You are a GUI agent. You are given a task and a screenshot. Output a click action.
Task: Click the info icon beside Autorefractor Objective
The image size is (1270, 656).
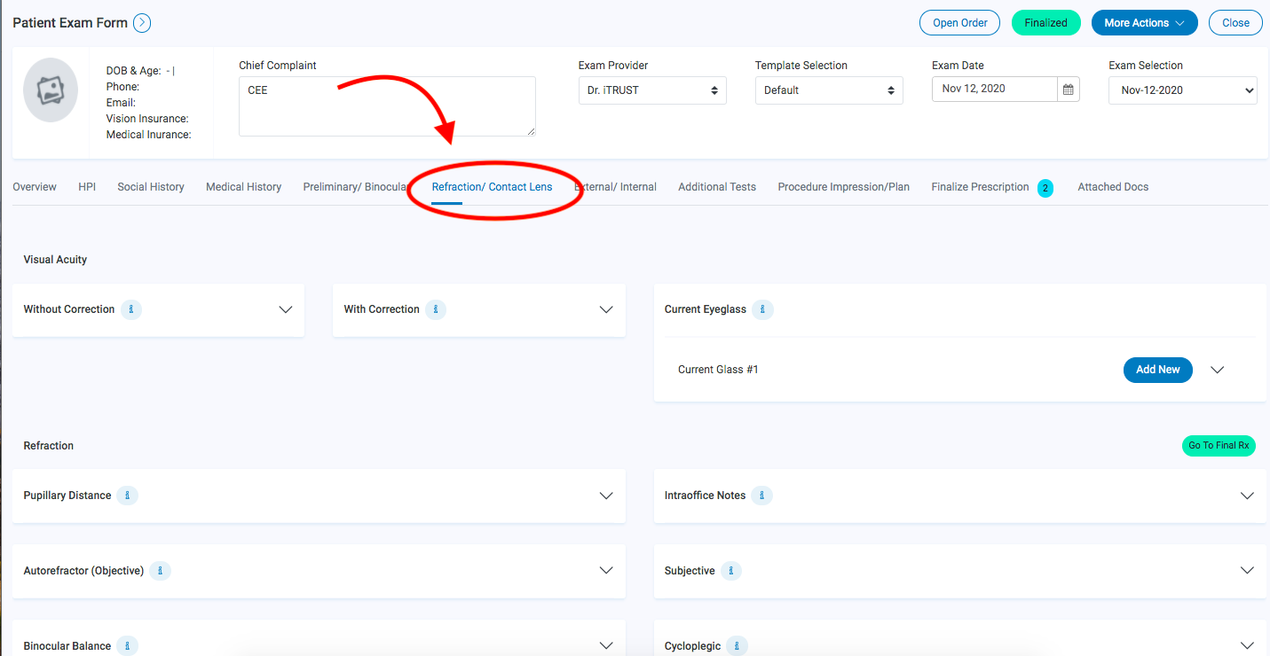point(160,571)
